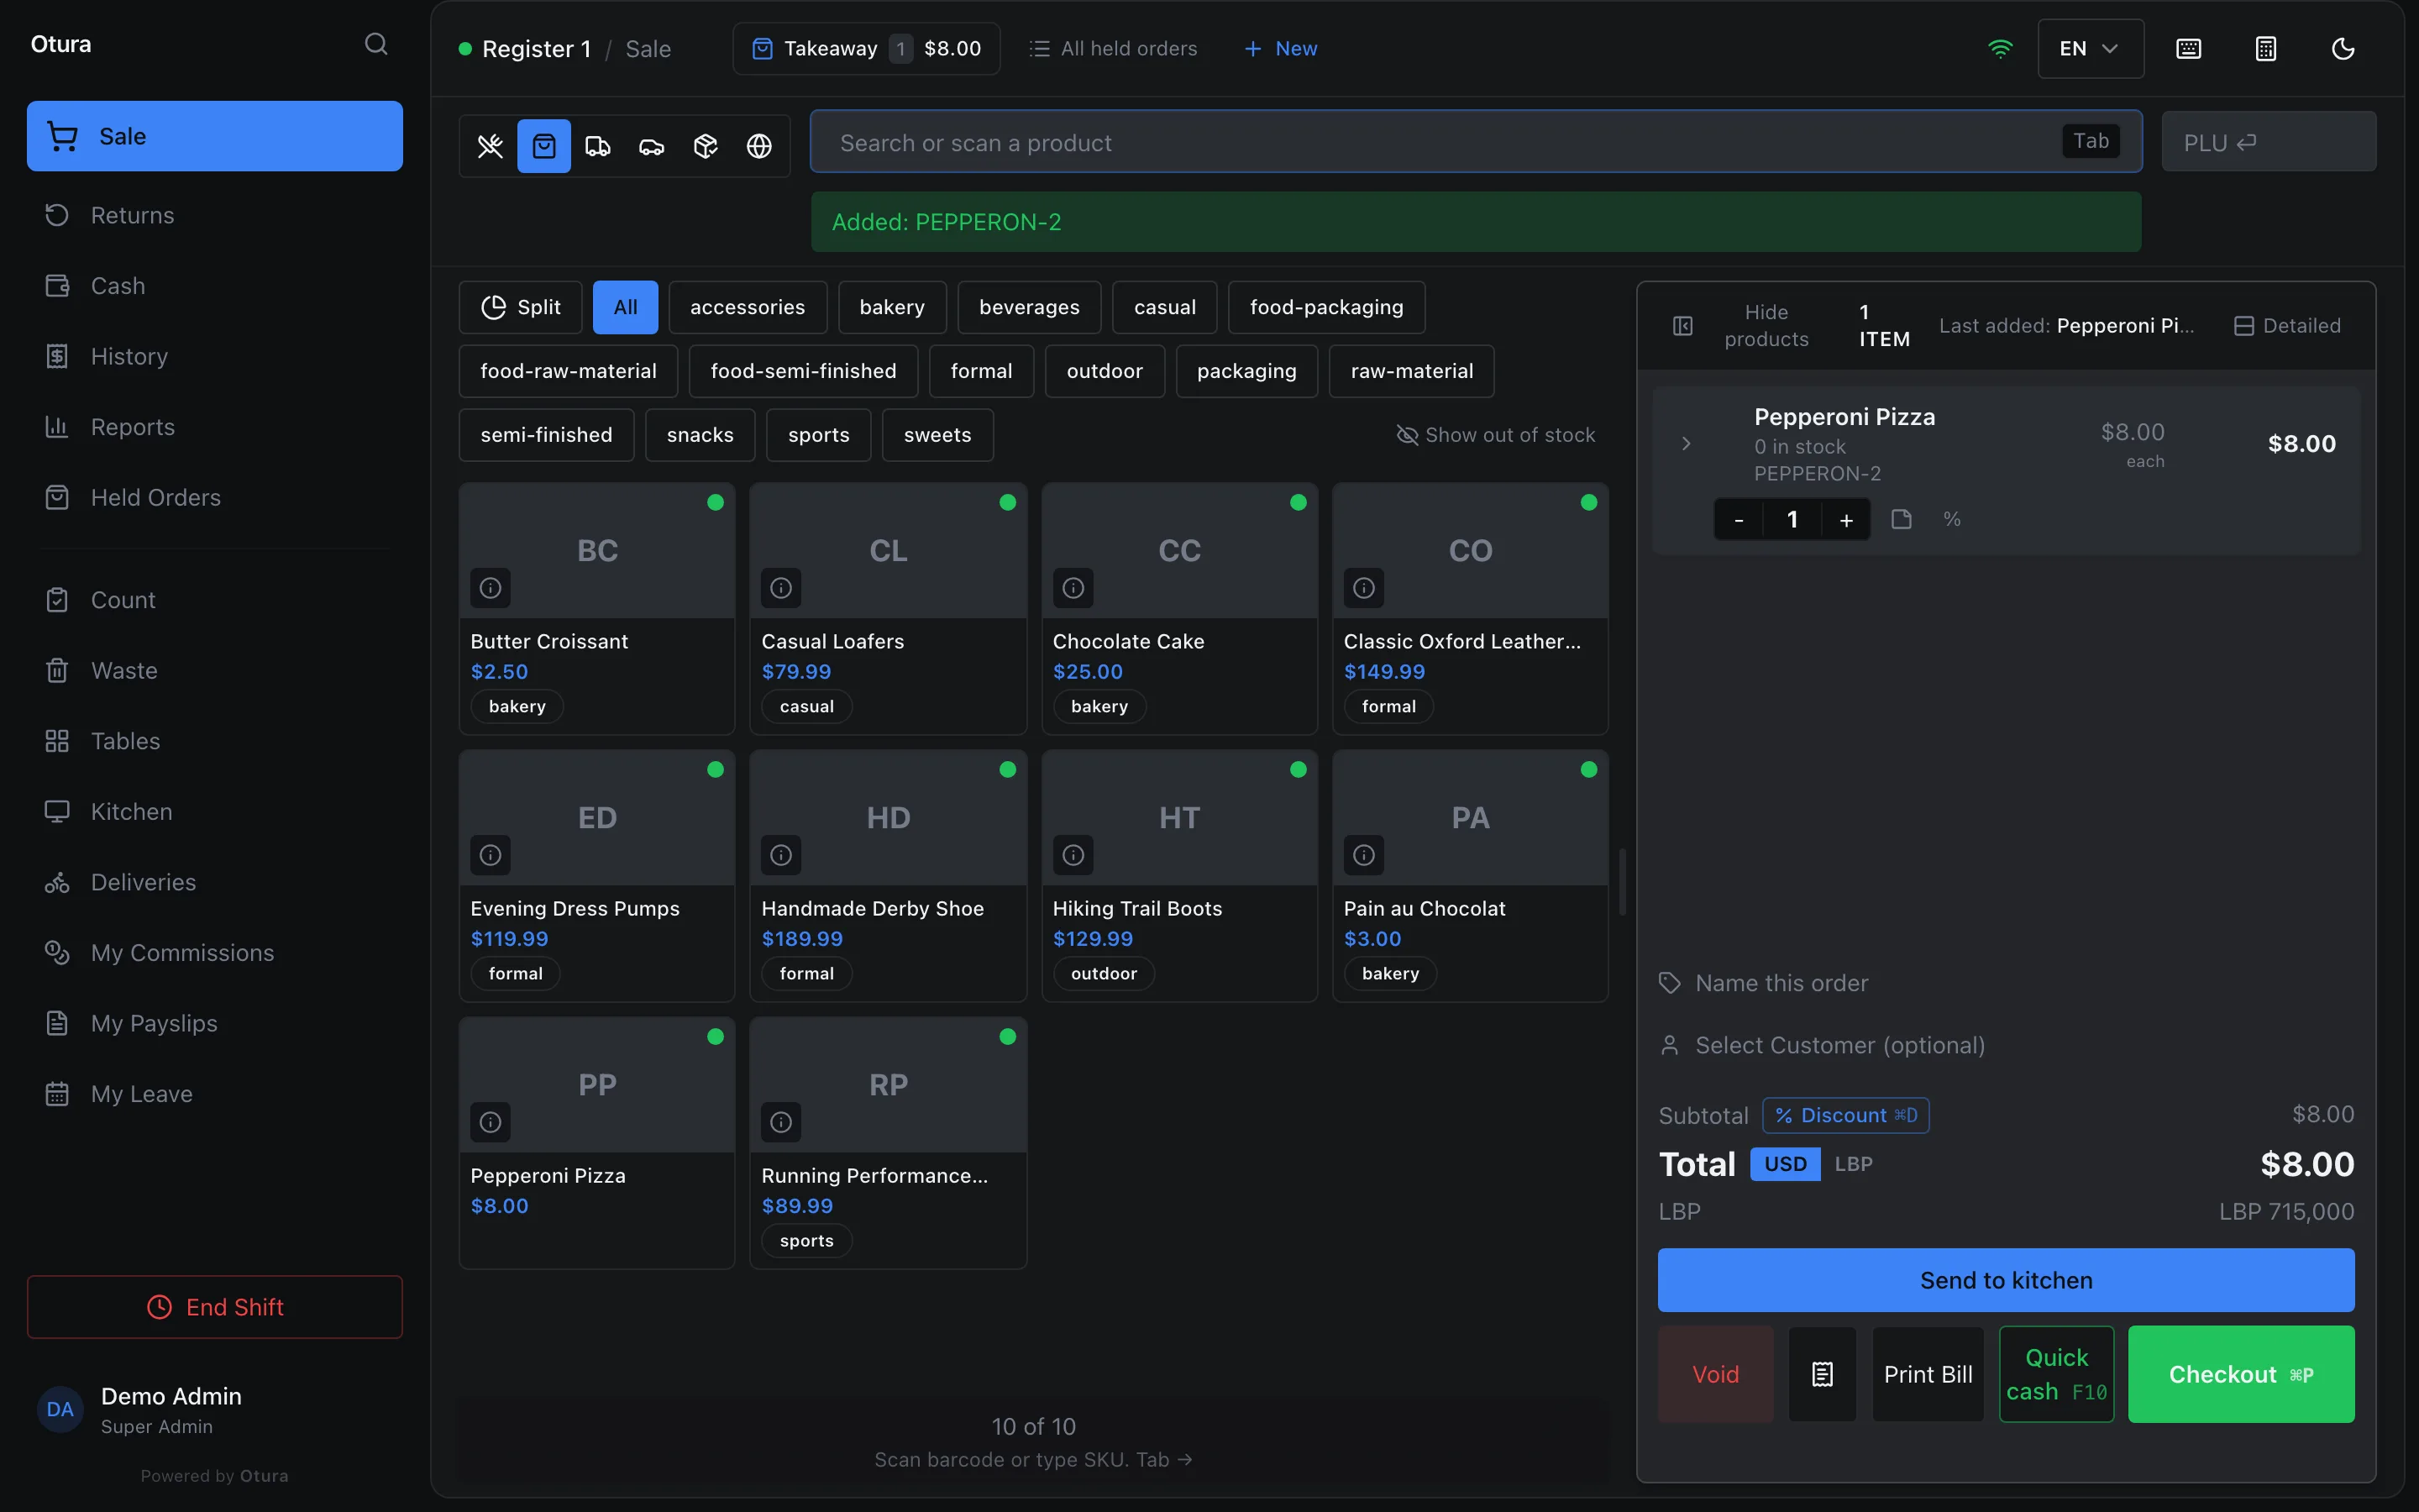Open the on-screen keyboard icon

2189,48
